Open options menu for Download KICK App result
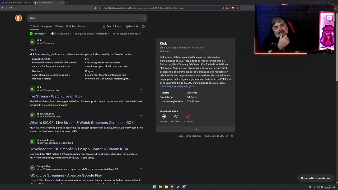Screen dimensions: 338x190 tap(142, 142)
